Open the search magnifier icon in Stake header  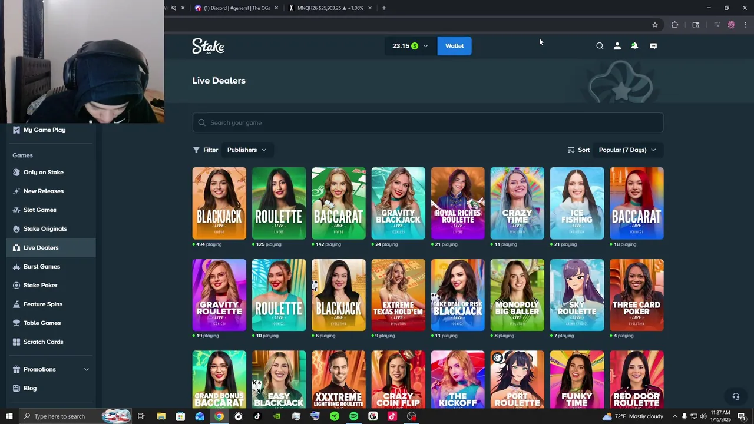coord(600,46)
